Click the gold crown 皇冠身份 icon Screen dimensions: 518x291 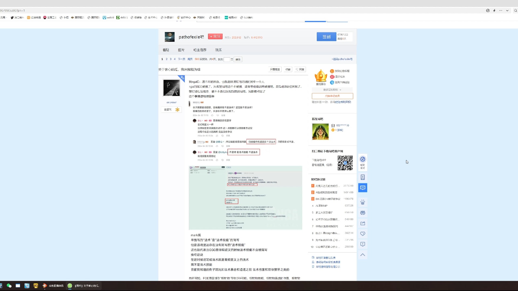point(321,76)
